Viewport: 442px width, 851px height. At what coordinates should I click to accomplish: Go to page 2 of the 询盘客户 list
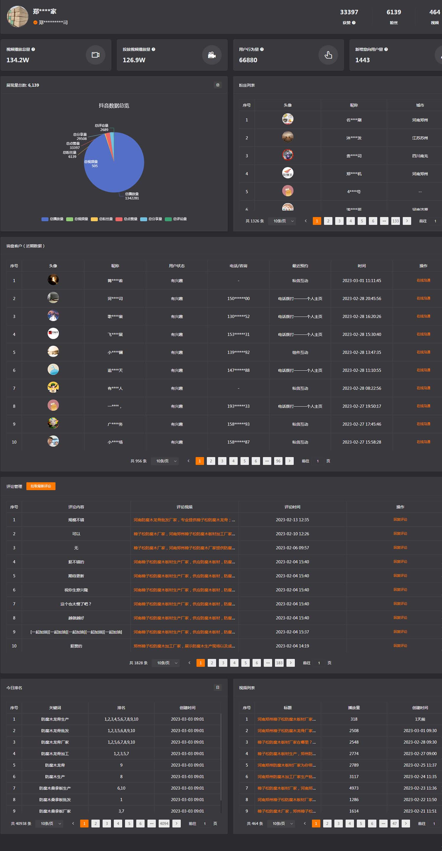tap(211, 461)
